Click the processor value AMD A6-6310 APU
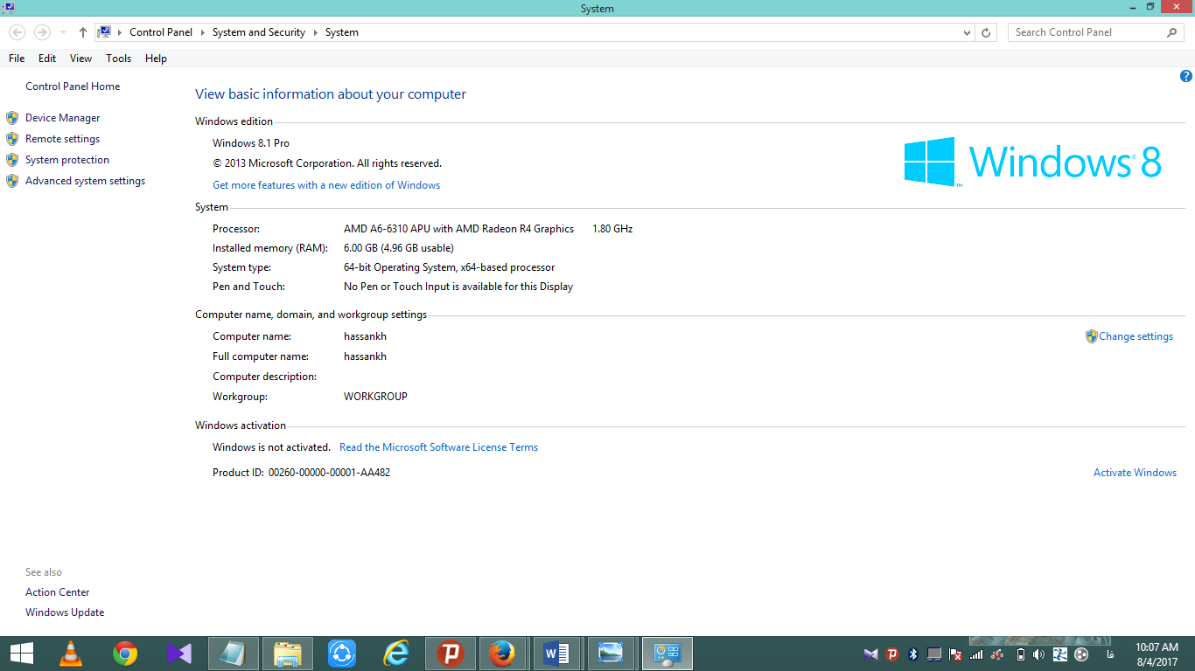This screenshot has height=671, width=1195. (x=458, y=229)
